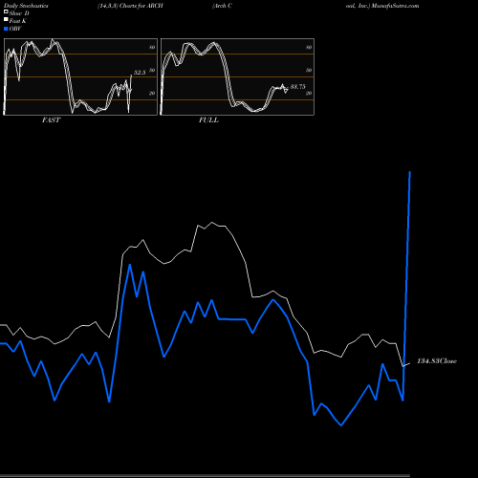Click the MunafaSutra.com watermark text
Viewport: 478px width, 478px height.
[x=395, y=6]
